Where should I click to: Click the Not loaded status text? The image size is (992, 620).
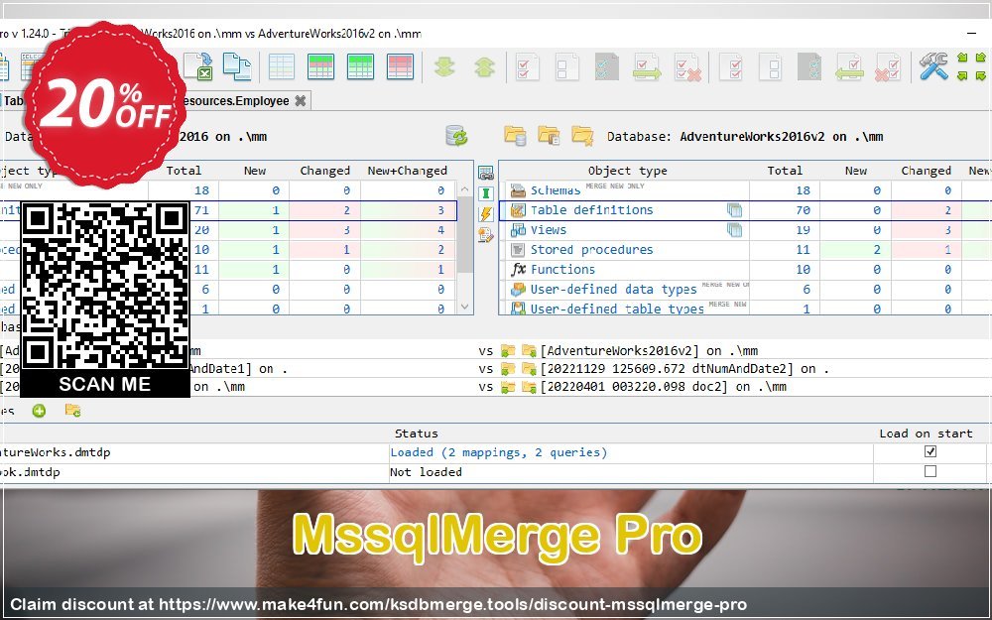click(426, 472)
